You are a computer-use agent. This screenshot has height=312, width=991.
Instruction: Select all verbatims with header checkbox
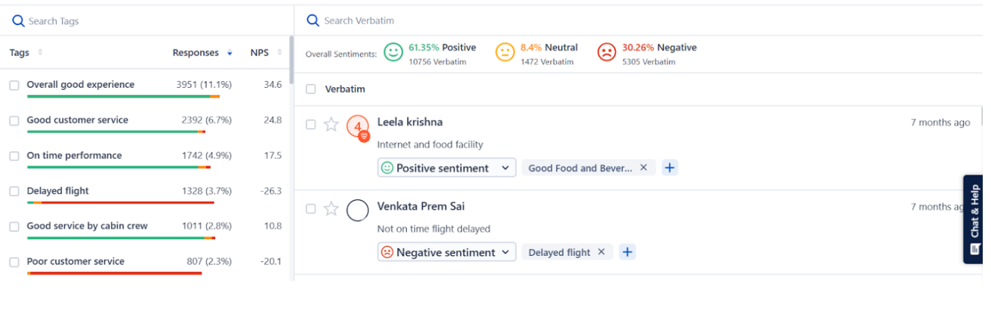coord(311,88)
